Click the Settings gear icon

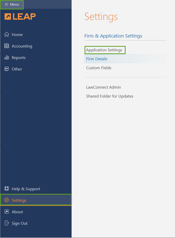(7, 200)
